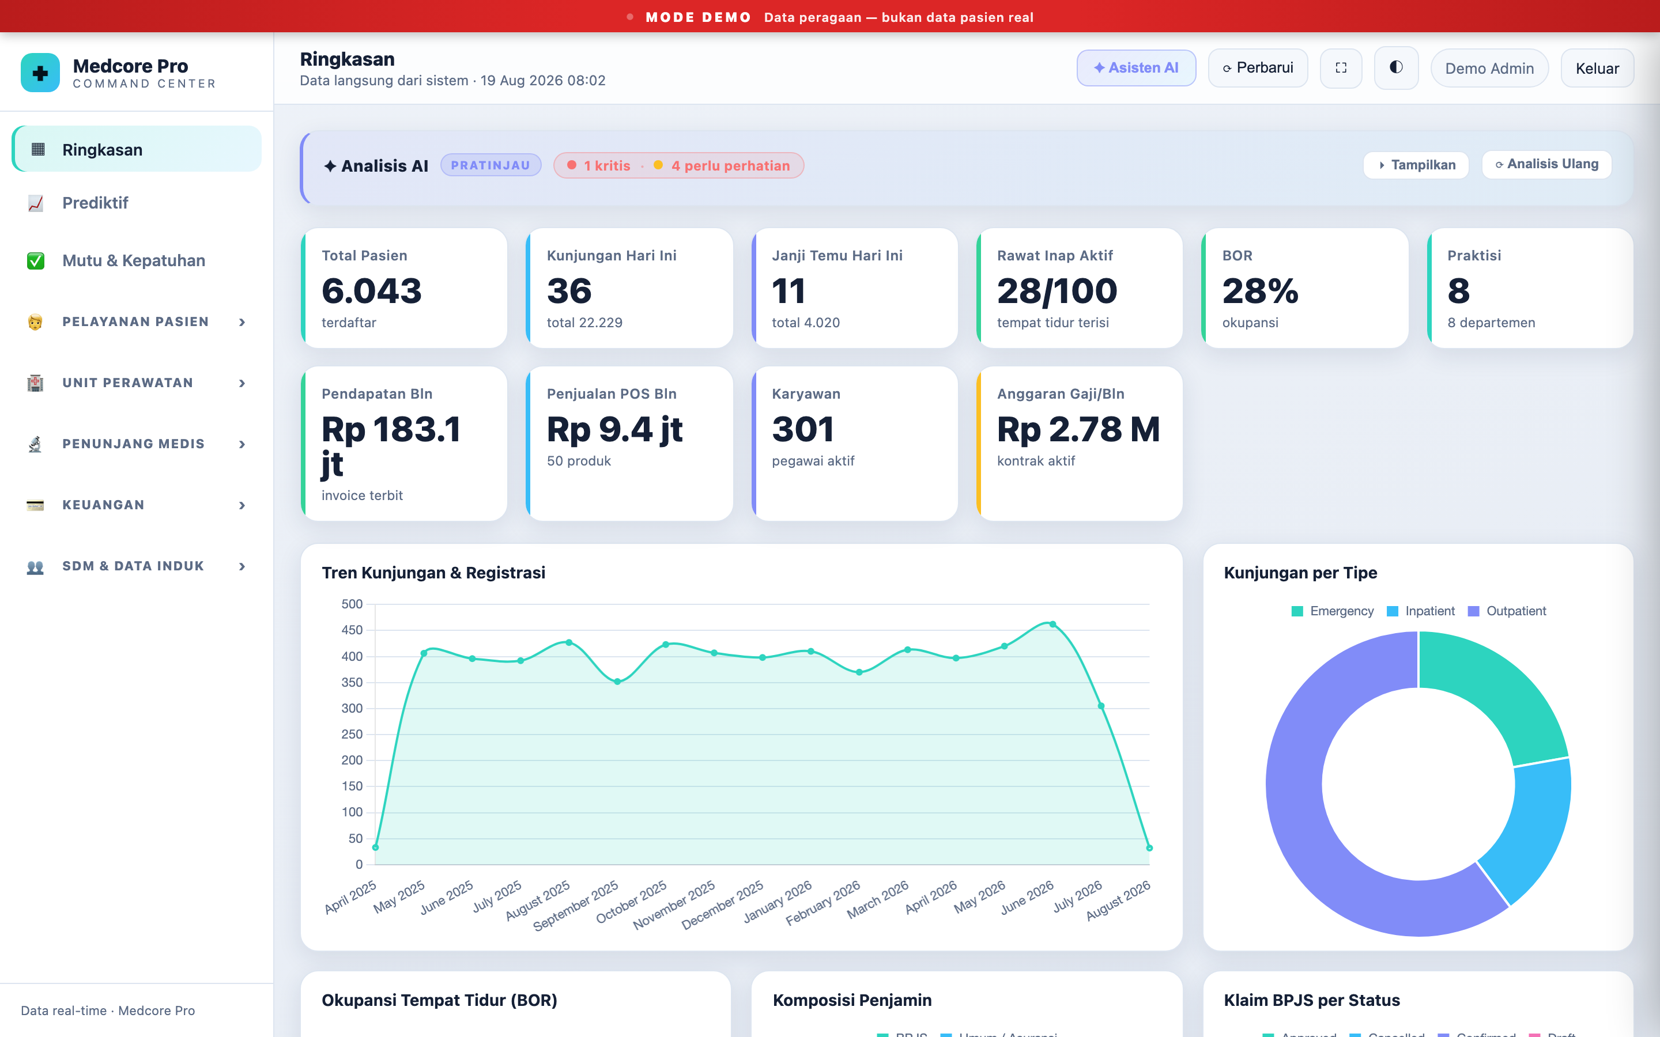This screenshot has height=1037, width=1660.
Task: Open the Kunjungan Hari Ini card
Action: [x=629, y=288]
